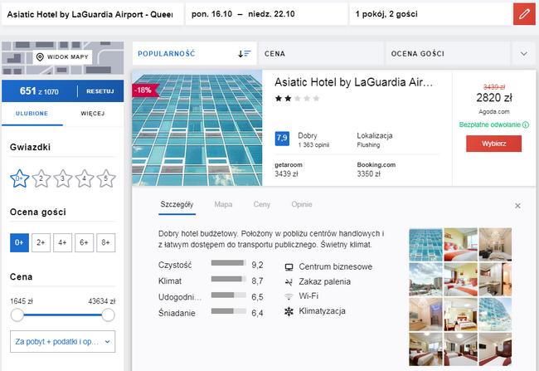The height and width of the screenshot is (371, 539).
Task: Select the 0+ star filter
Action: pyautogui.click(x=18, y=178)
